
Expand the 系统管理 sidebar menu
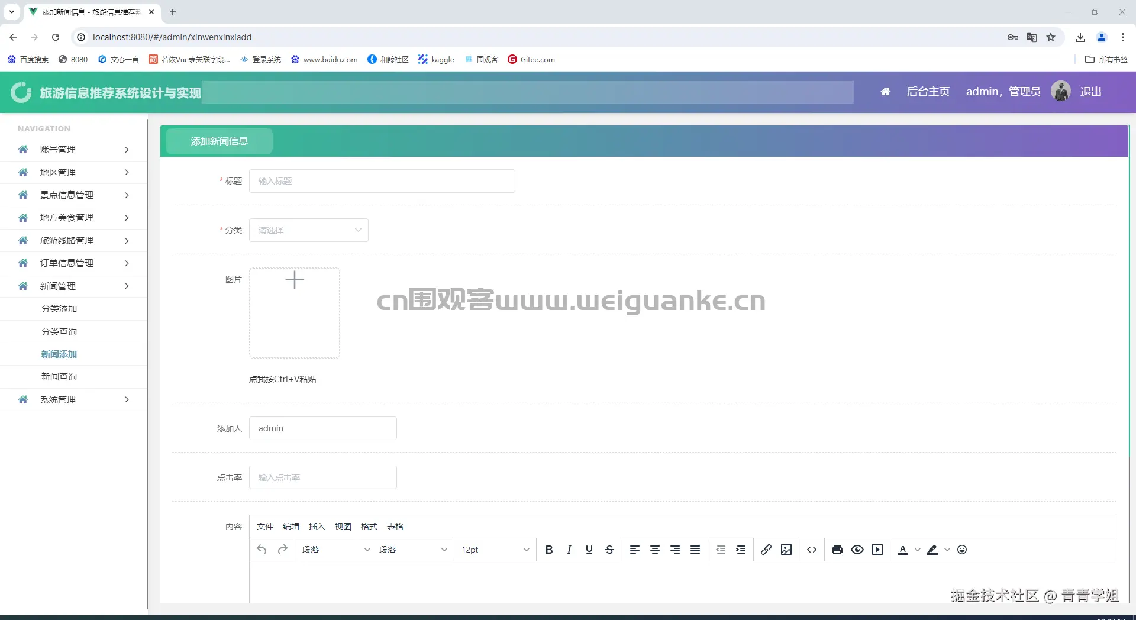(73, 400)
